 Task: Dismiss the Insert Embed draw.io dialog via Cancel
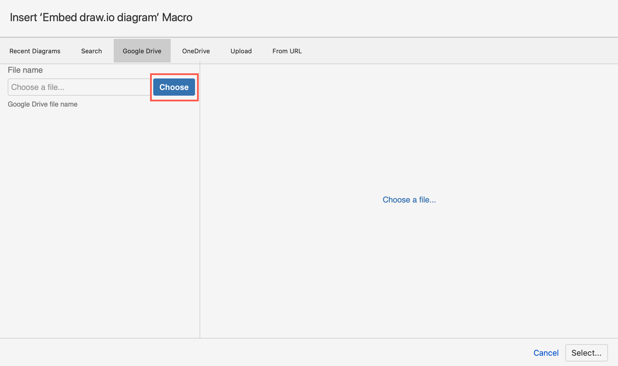click(546, 353)
